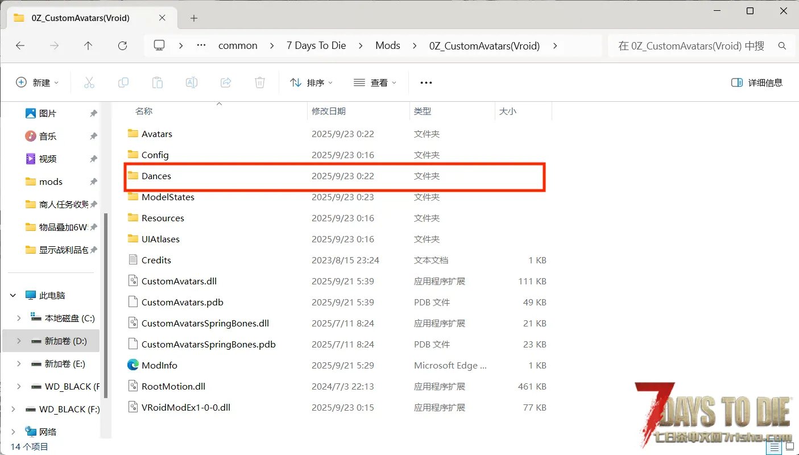
Task: Open the Sort dropdown menu
Action: [x=311, y=82]
